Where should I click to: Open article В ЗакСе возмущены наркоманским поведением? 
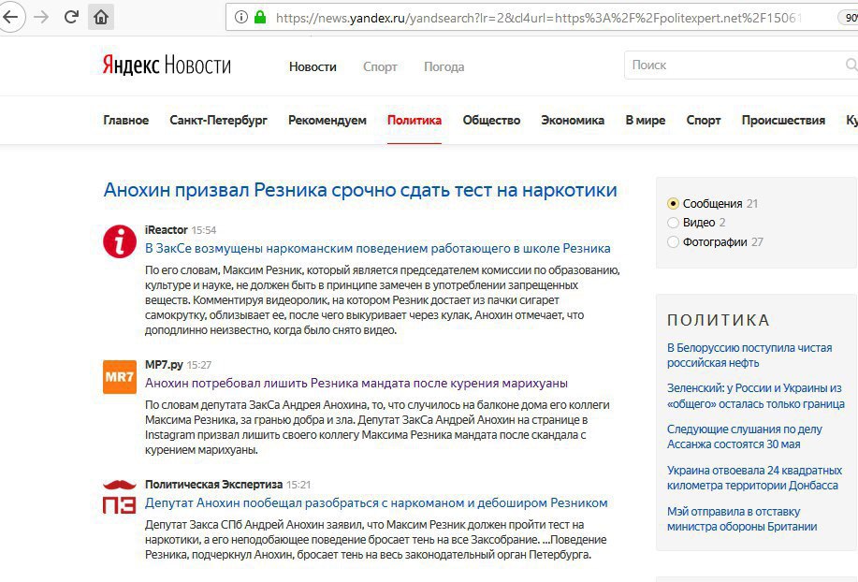[x=378, y=248]
